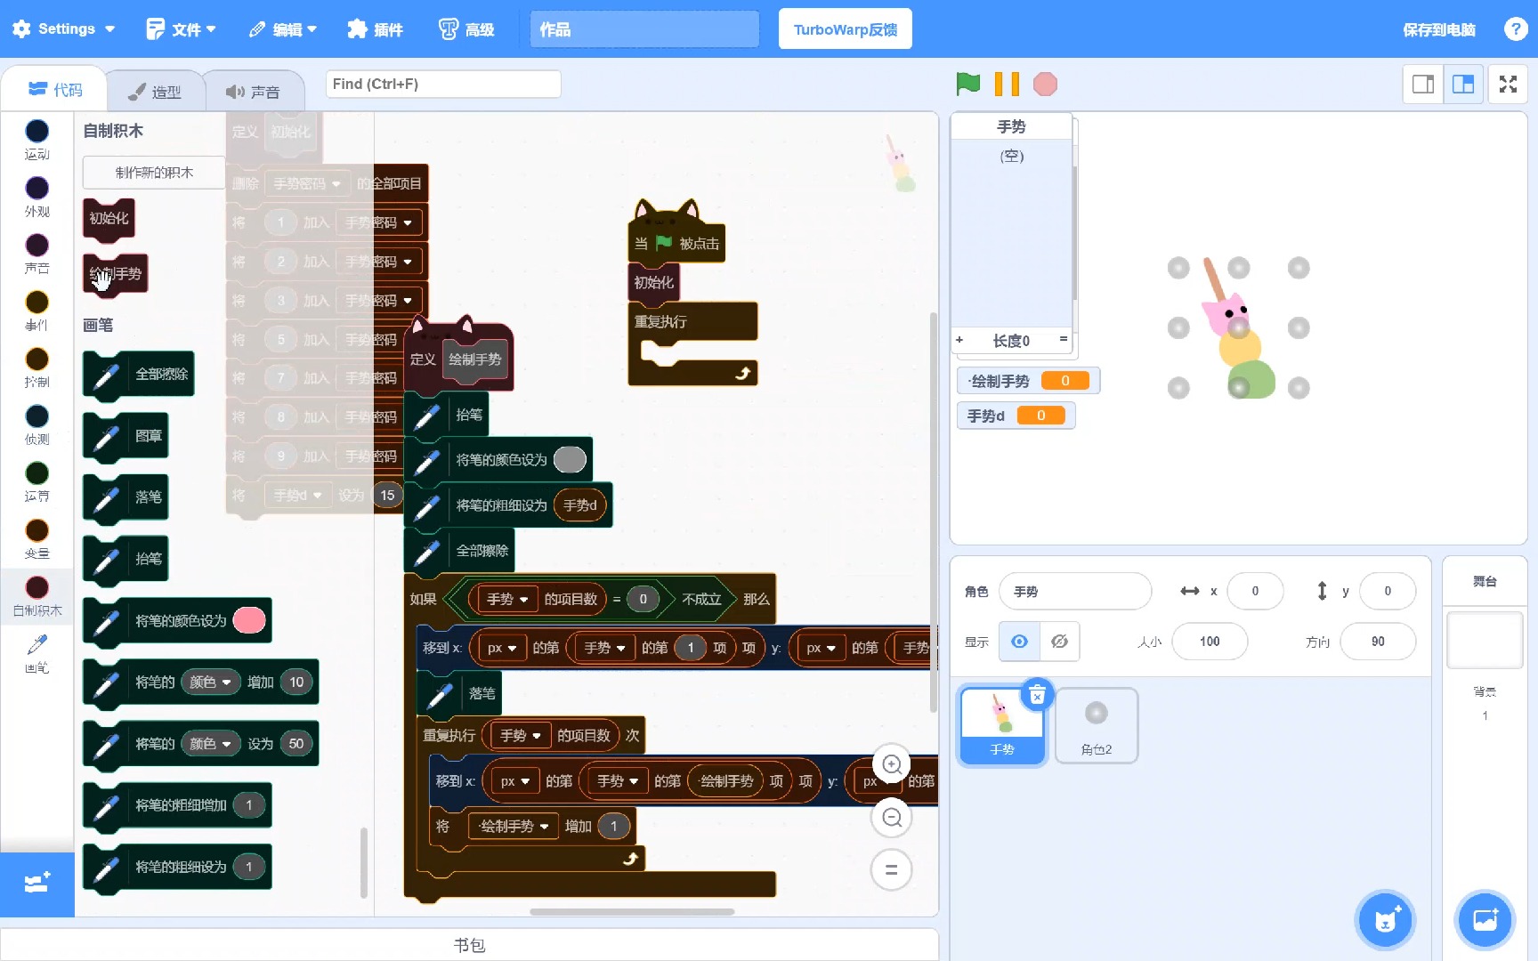
Task: Open 手势 dropdown in 重复执行 次 block
Action: [521, 735]
